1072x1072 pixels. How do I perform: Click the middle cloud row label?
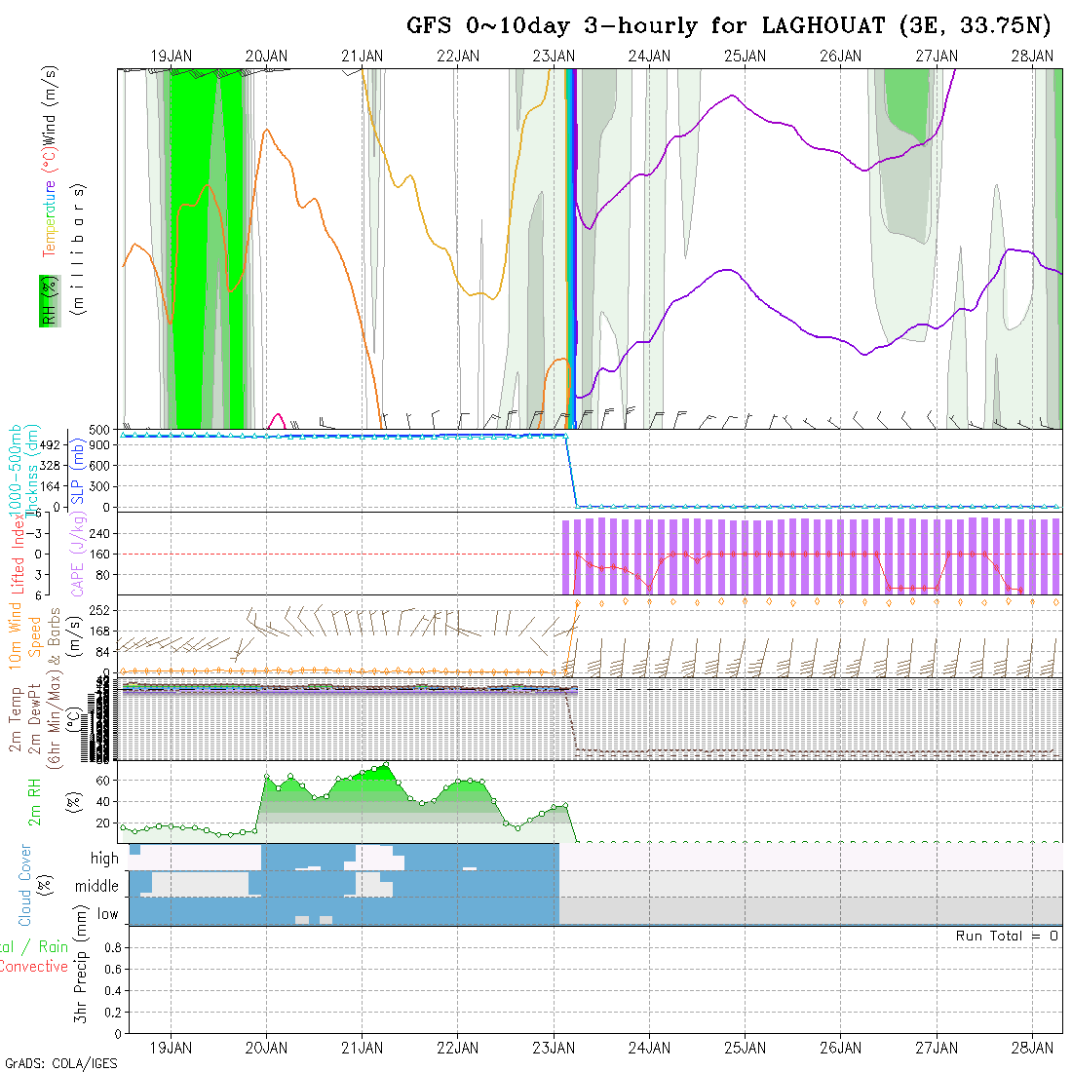97,886
